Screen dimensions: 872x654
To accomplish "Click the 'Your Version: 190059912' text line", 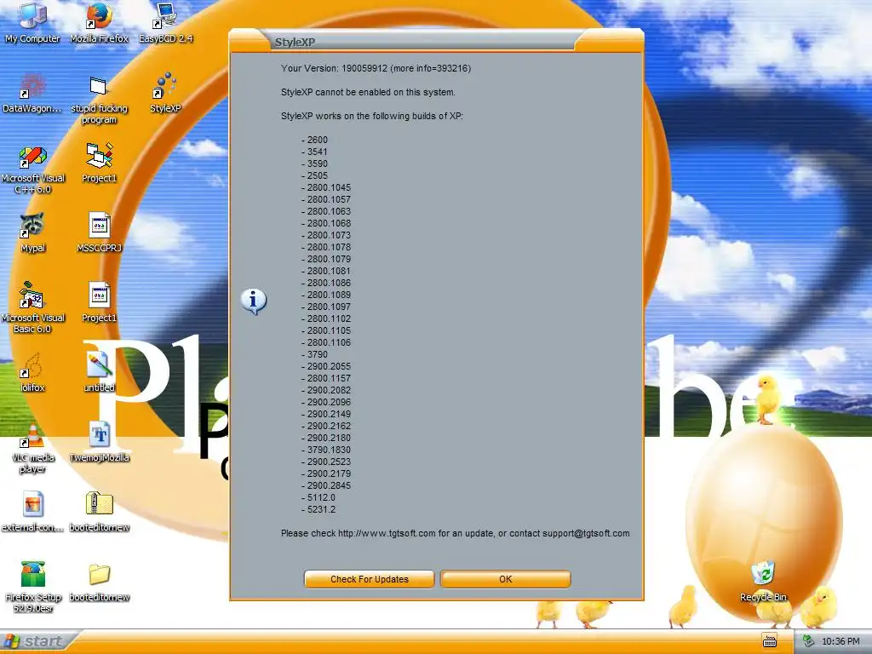I will pyautogui.click(x=376, y=68).
